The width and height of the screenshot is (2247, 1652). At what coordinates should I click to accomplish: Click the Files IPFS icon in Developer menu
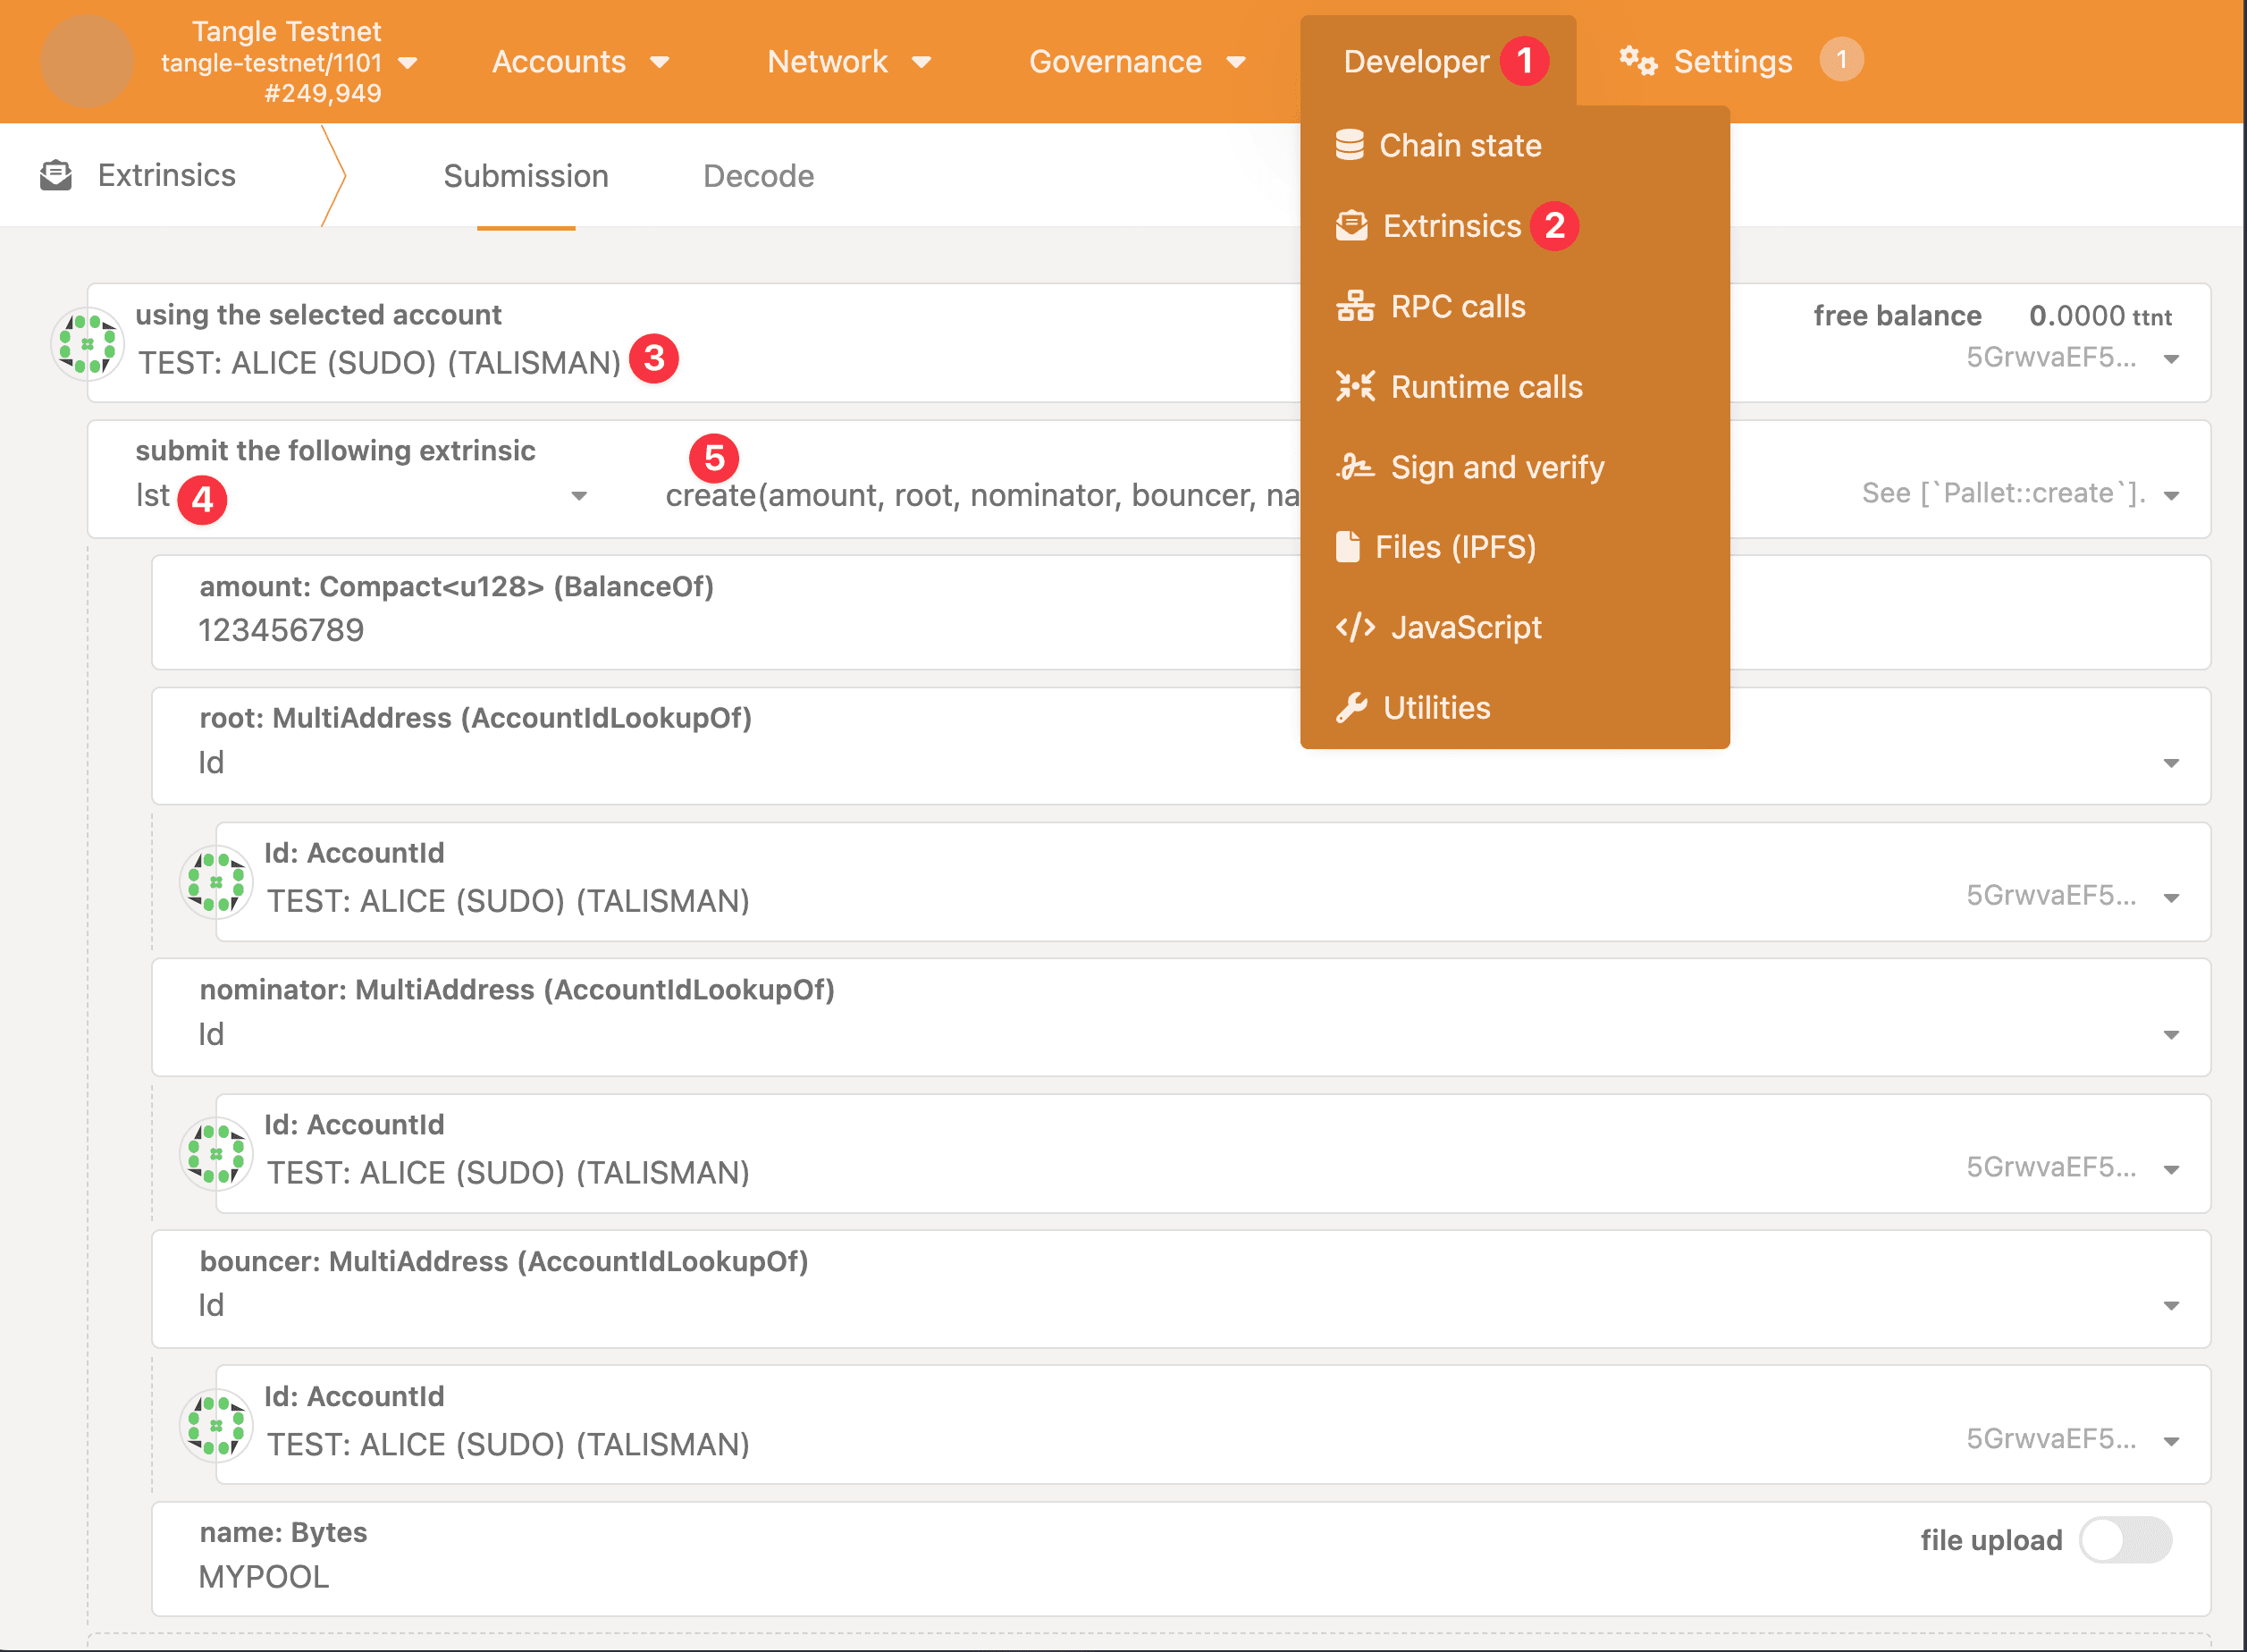click(x=1358, y=546)
